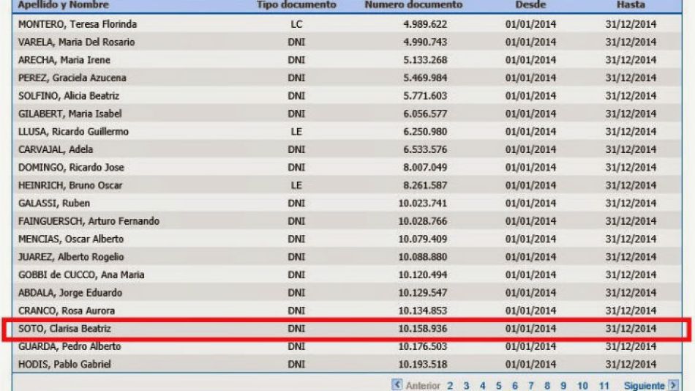This screenshot has height=391, width=695.
Task: Click document number 10.079.409
Action: 423,239
